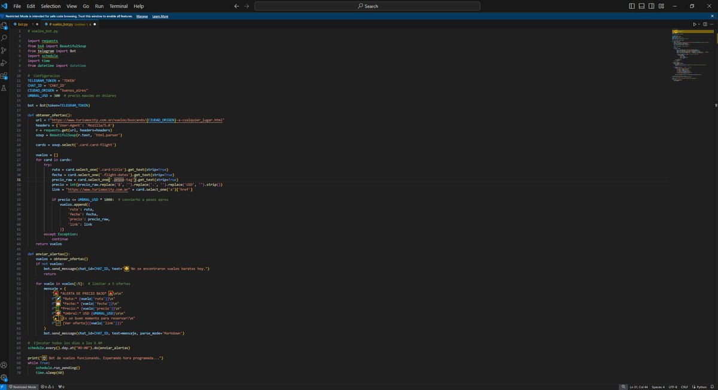Click the 'import requests' line

(42, 41)
